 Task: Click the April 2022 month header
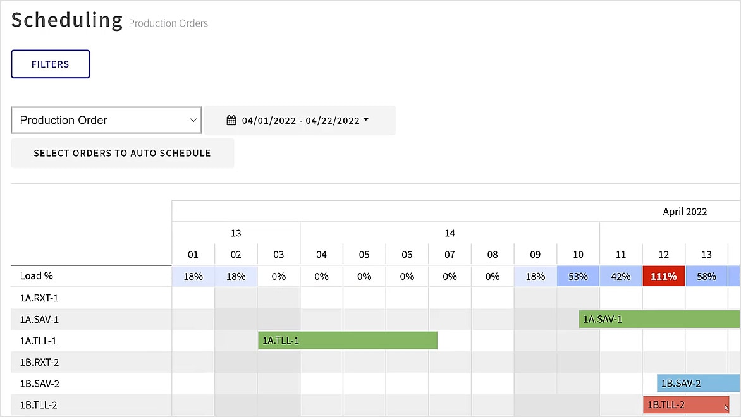[685, 212]
